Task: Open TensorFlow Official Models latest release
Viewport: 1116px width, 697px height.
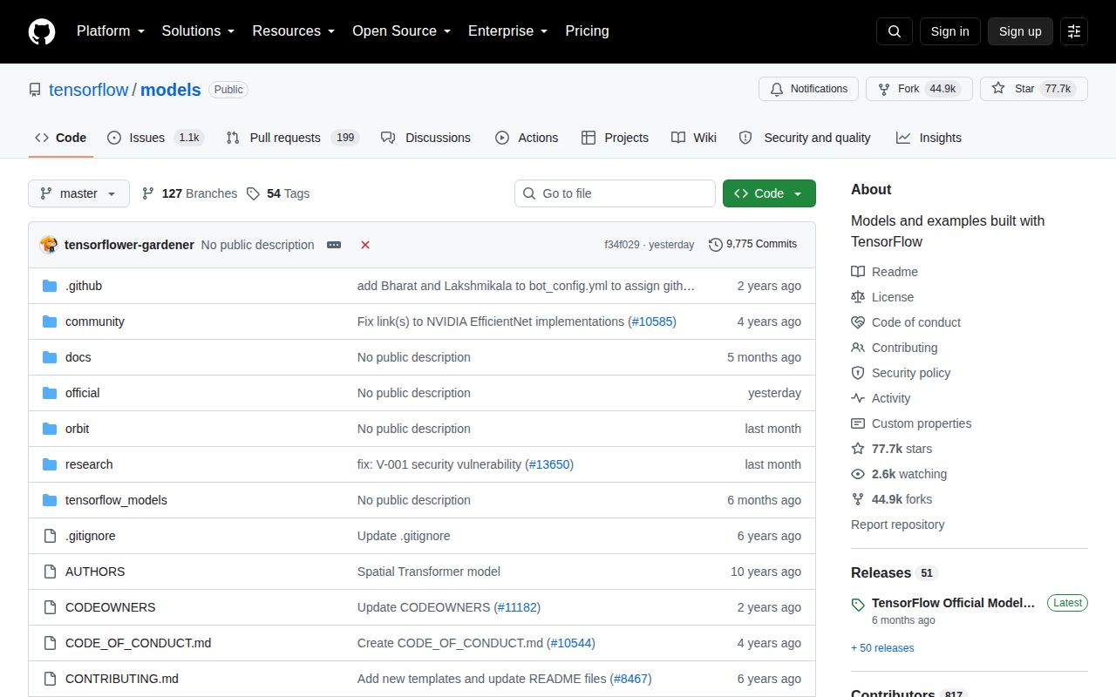Action: (954, 603)
